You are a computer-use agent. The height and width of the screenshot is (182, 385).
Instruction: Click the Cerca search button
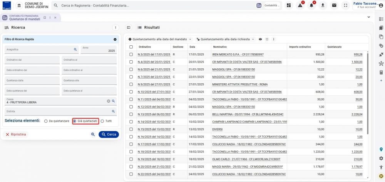[x=109, y=134]
